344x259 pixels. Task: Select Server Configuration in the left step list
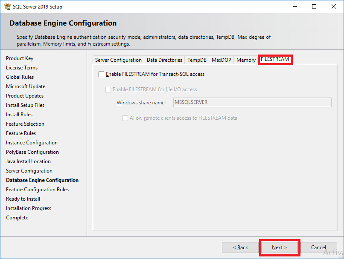[29, 171]
